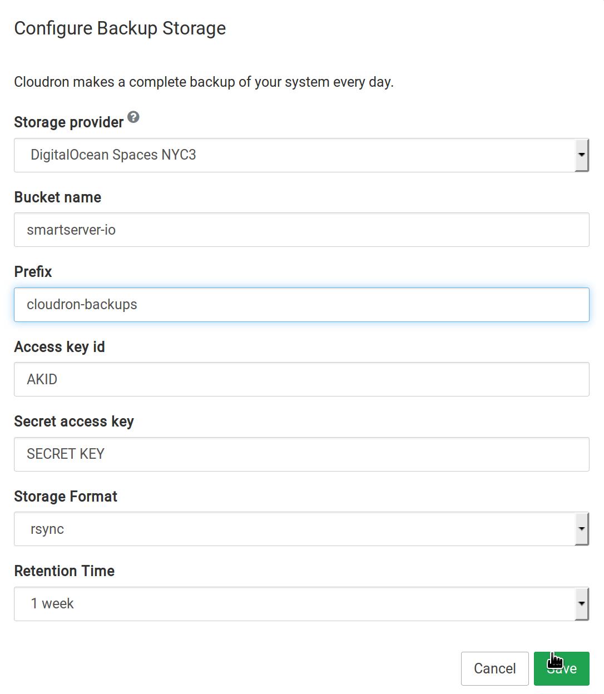Click the "Secret access key" label
Screen dimensions: 604x694
tap(74, 422)
